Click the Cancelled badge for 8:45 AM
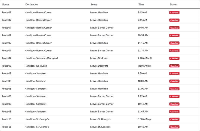Image resolution: width=200 pixels, height=131 pixels. 174,13
